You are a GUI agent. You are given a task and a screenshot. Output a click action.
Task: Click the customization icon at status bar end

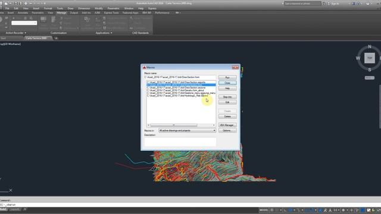379,210
